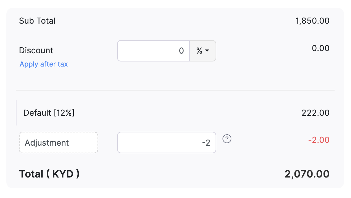Screen dimensions: 351x198
Task: Select the Sub Total row label
Action: coord(37,20)
